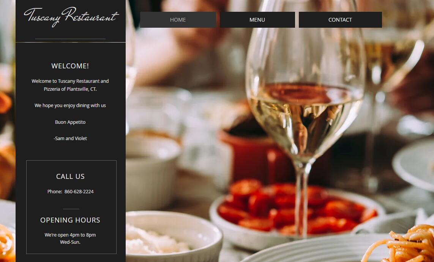
Task: Go to the MENU page
Action: (x=257, y=20)
